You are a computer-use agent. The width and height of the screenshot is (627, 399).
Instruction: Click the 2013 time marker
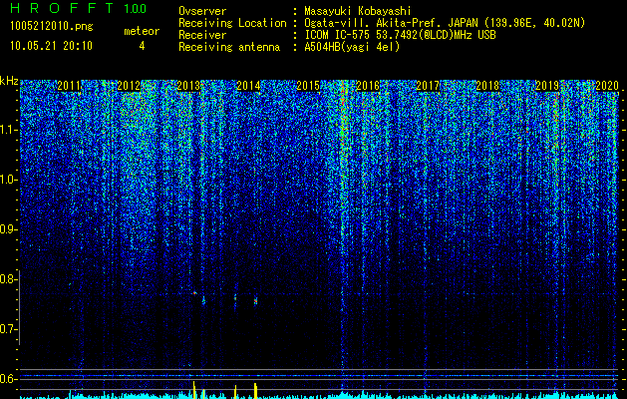188,86
